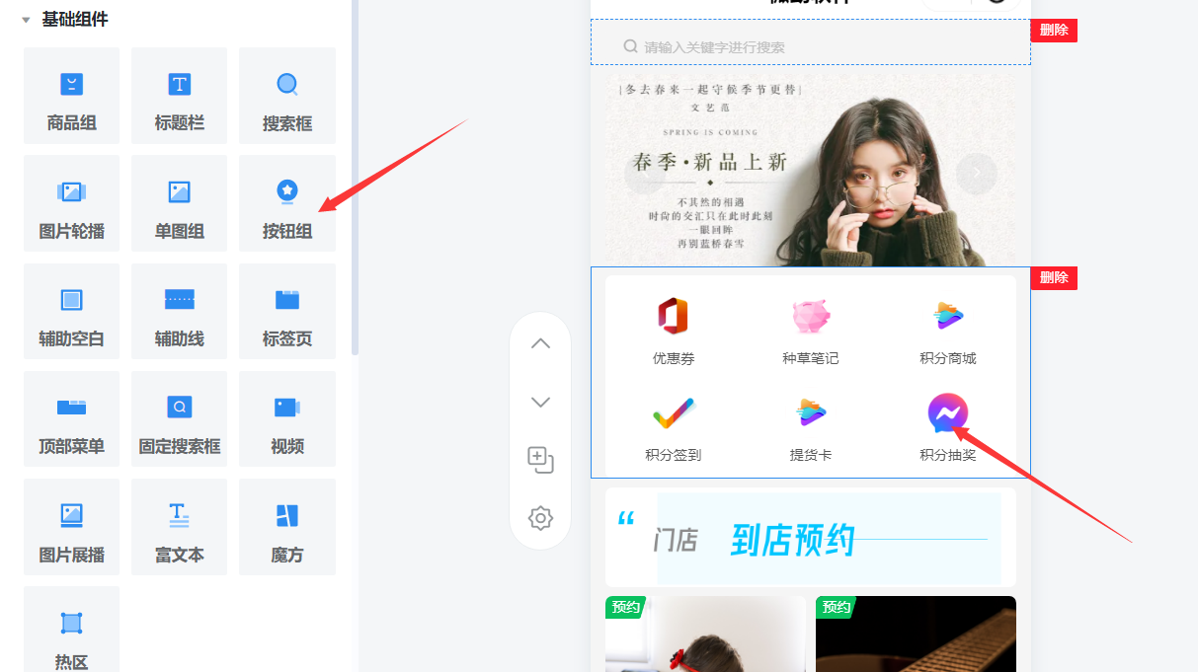Duplicate the selected component
The image size is (1198, 672).
[540, 460]
